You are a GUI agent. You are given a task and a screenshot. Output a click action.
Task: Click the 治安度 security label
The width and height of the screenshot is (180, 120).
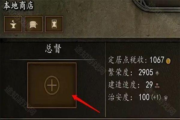119,97
